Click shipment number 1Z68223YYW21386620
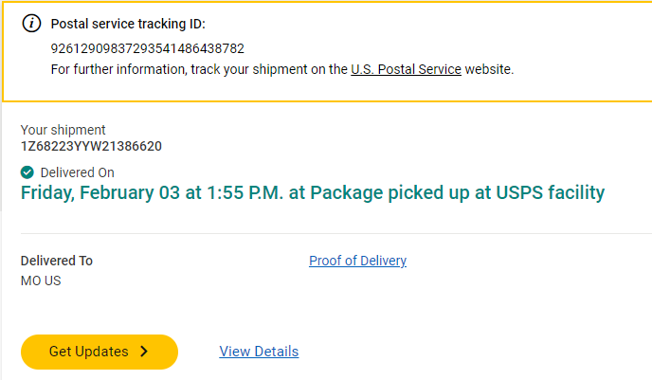652x380 pixels. (x=91, y=146)
